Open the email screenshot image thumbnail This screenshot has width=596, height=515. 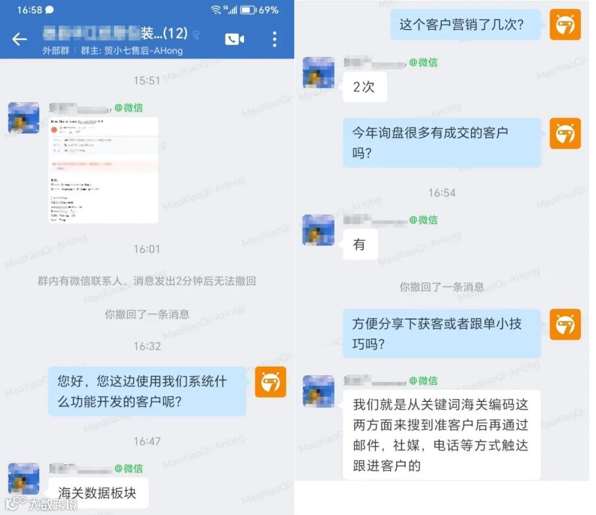103,170
